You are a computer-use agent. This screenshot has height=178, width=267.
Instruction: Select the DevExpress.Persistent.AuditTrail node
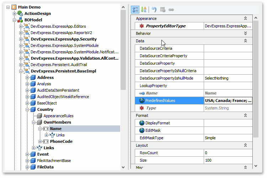pos(59,65)
